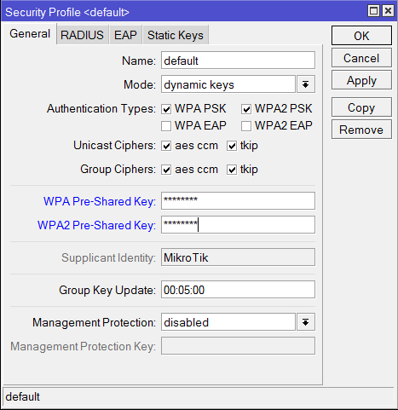Uncheck tkip under Unicast Ciphers
This screenshot has height=410, width=398.
(x=232, y=146)
